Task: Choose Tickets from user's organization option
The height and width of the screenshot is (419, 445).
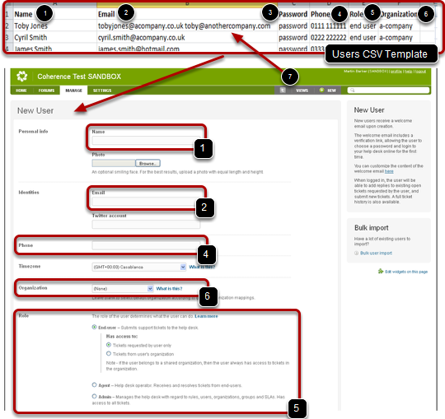Action: (x=109, y=353)
